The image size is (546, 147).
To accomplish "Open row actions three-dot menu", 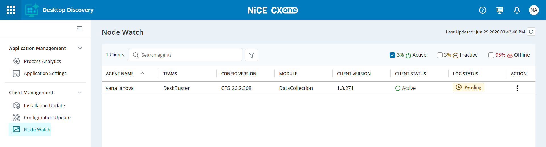I will click(517, 88).
